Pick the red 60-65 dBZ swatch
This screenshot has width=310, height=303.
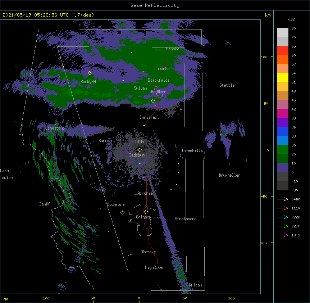coord(283,51)
